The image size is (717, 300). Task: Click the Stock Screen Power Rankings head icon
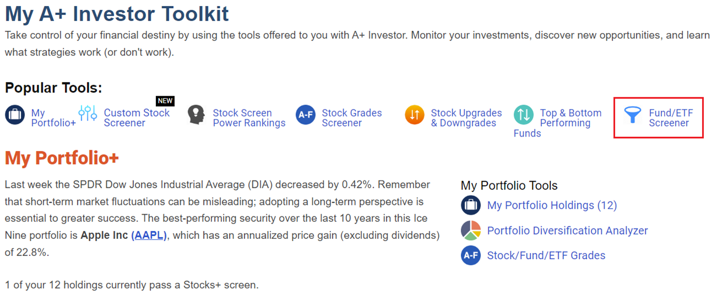(196, 115)
